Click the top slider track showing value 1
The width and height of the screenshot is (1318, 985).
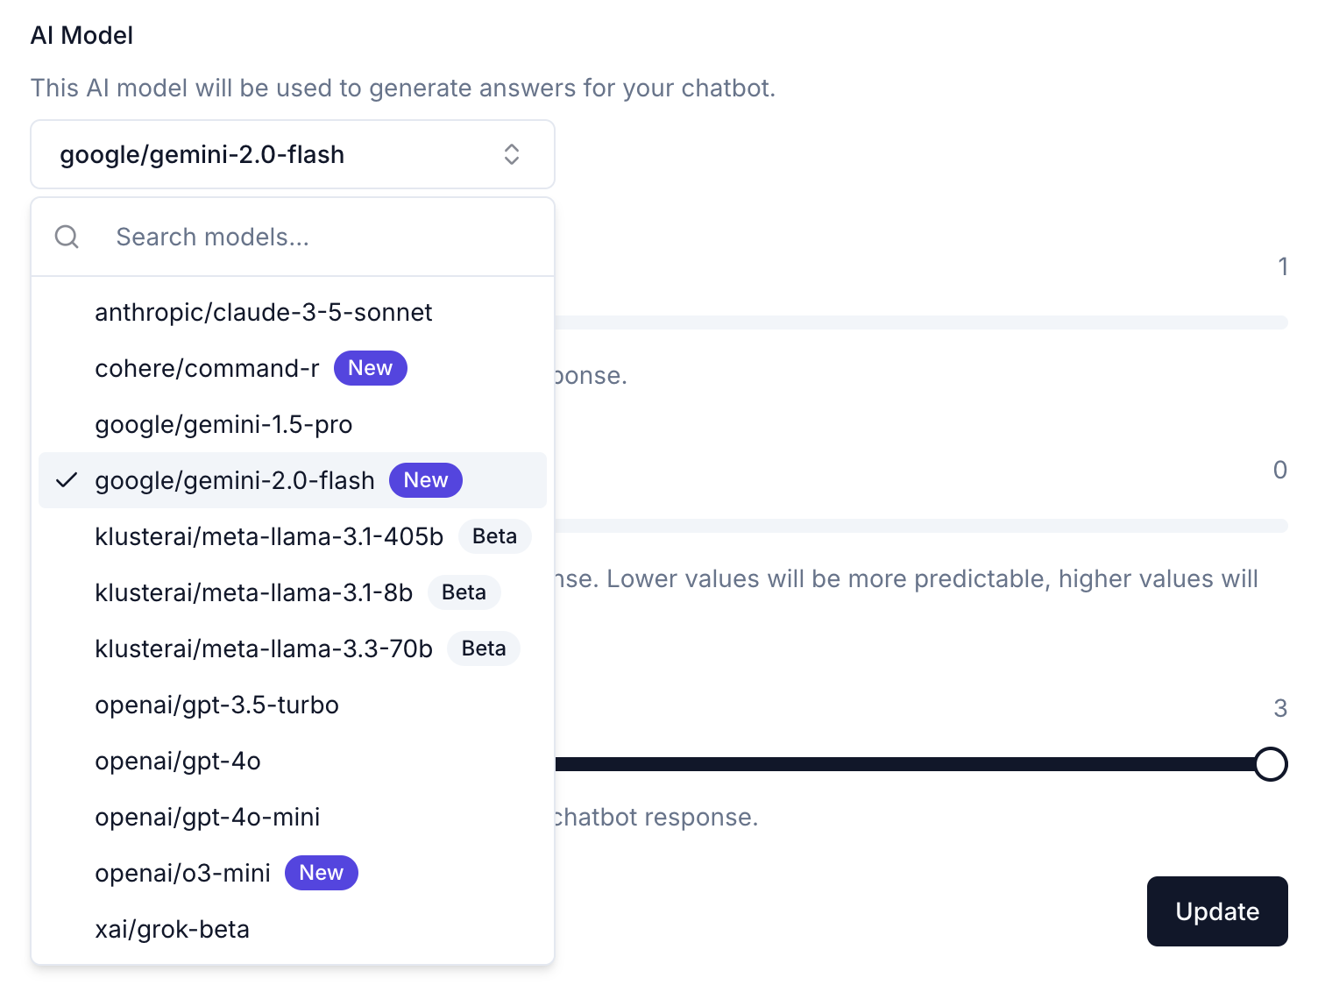point(920,322)
